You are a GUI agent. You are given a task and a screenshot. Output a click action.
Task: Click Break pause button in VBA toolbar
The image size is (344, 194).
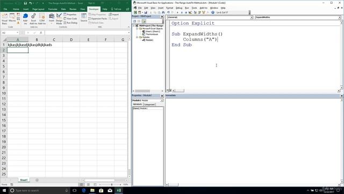pyautogui.click(x=182, y=12)
